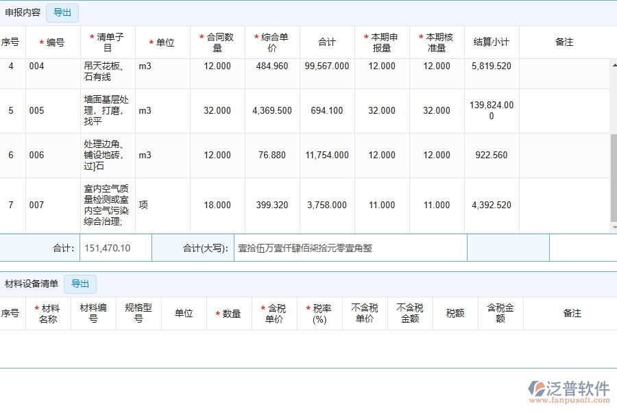Click the 单位 column header
This screenshot has width=617, height=411.
[x=162, y=41]
